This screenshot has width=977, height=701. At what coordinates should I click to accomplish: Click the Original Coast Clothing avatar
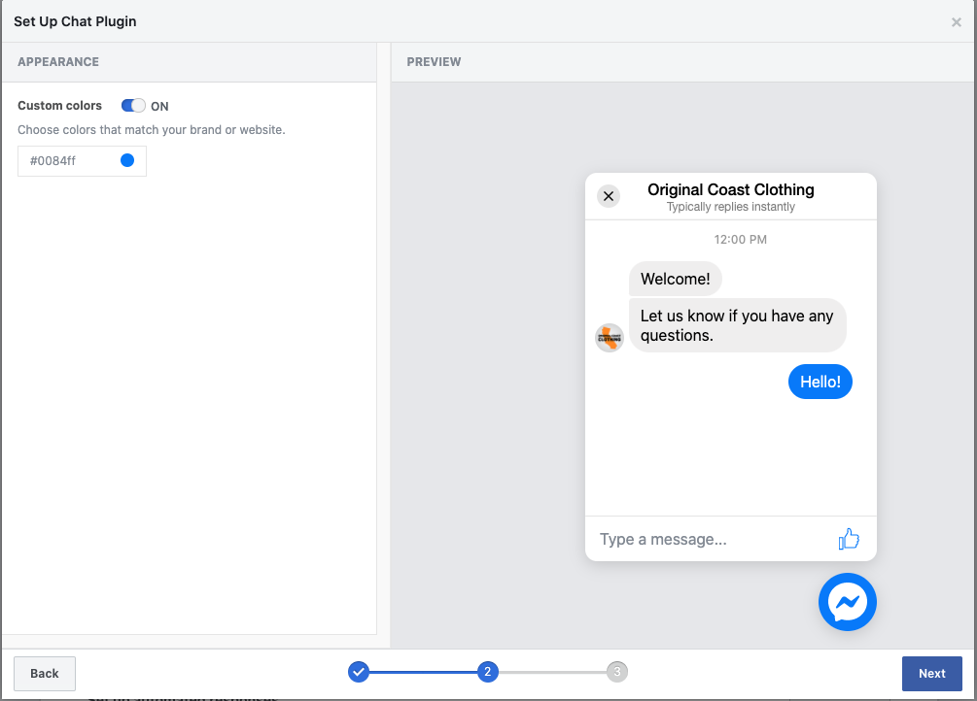[x=610, y=338]
